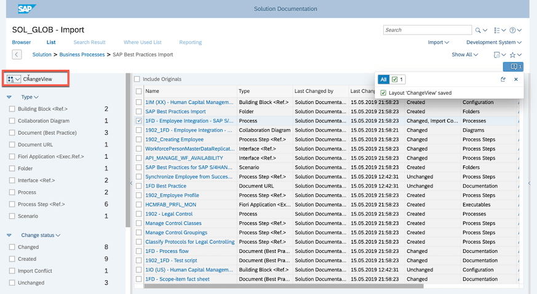Click the back arrow navigation button
The width and height of the screenshot is (537, 294).
(17, 54)
